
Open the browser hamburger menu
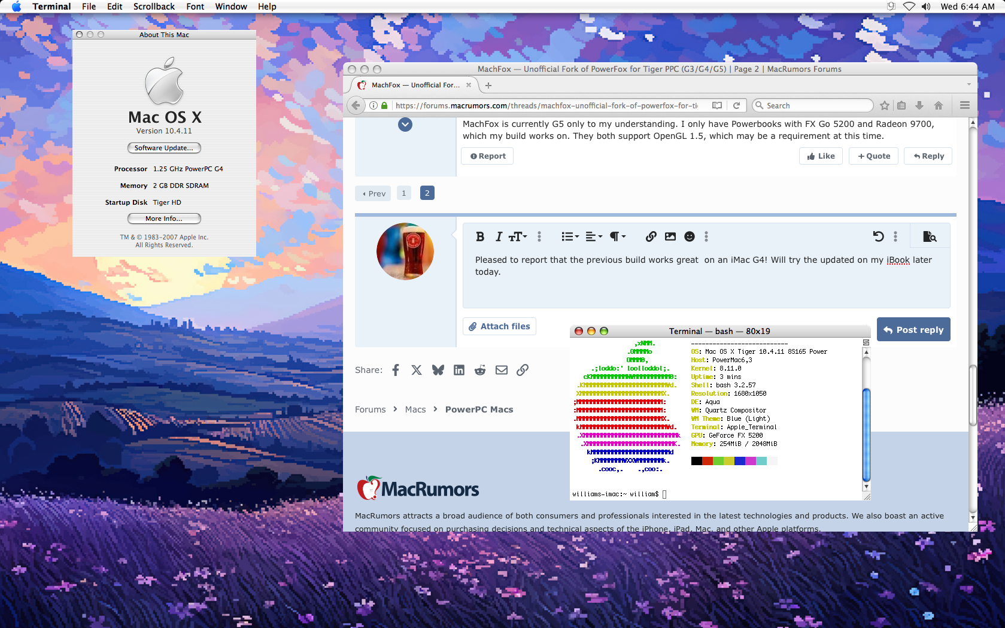pyautogui.click(x=965, y=105)
